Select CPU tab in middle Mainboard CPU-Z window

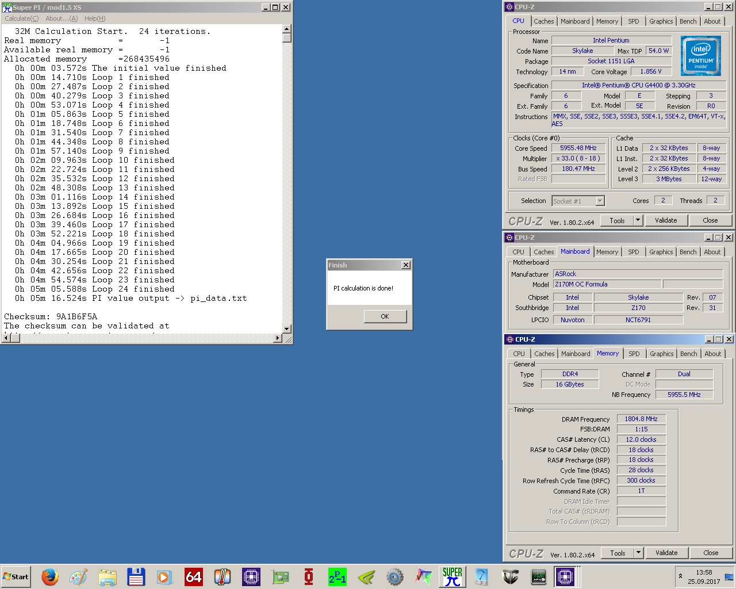tap(519, 252)
